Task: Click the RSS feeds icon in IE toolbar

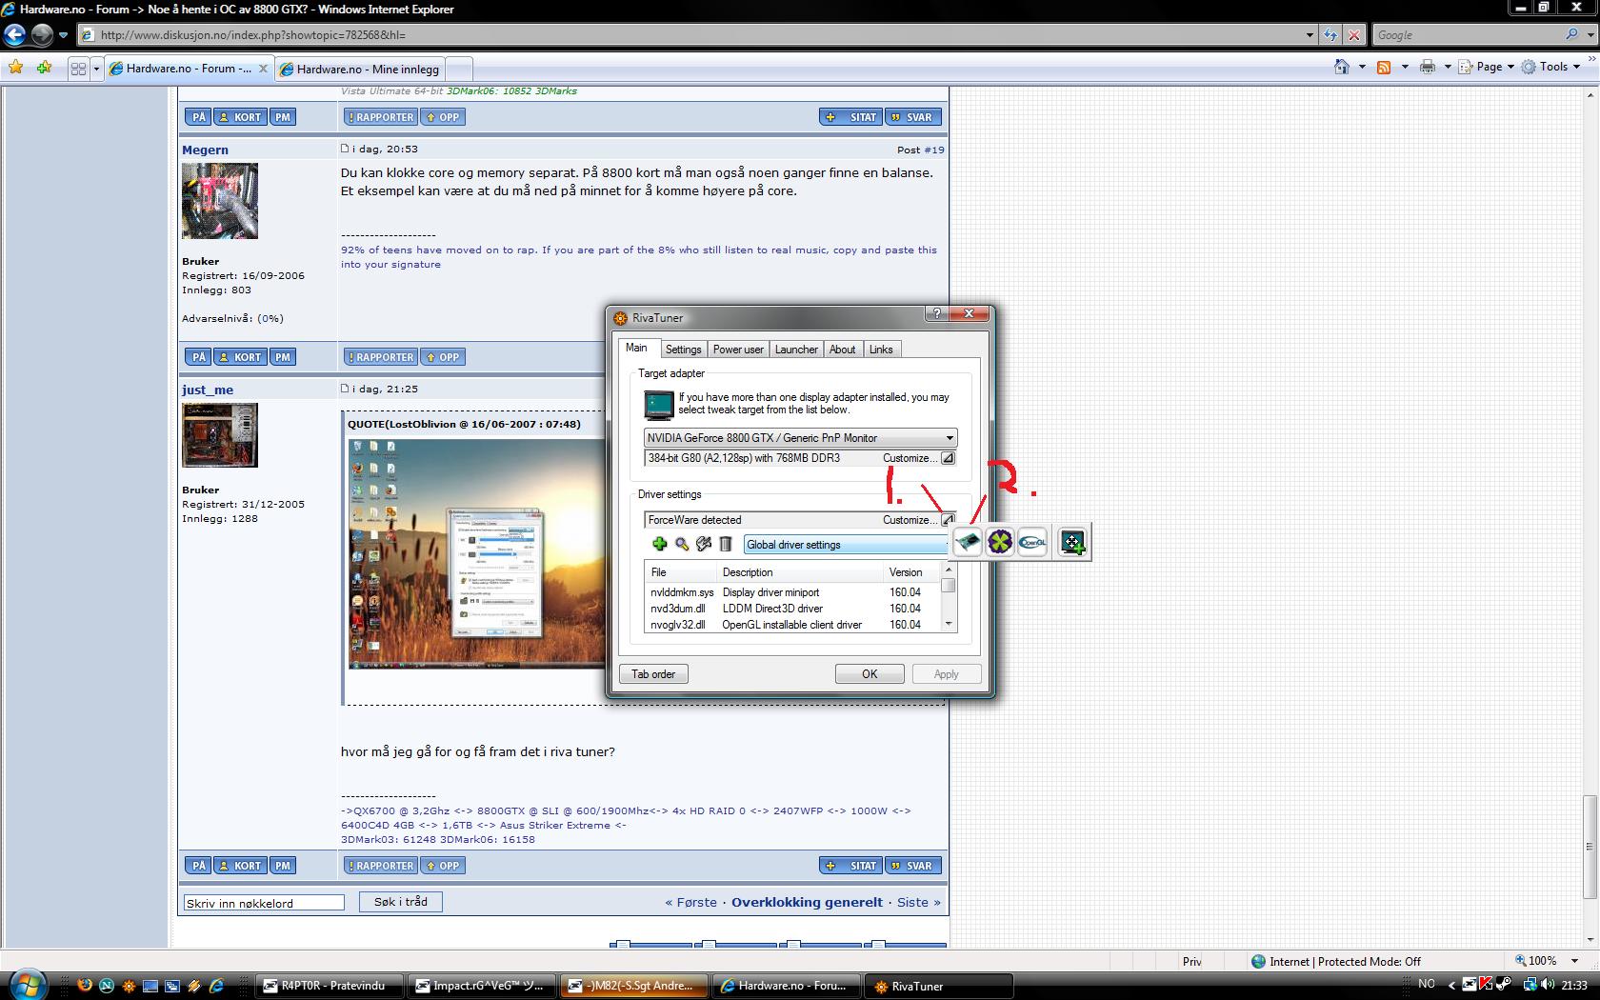Action: pos(1384,67)
